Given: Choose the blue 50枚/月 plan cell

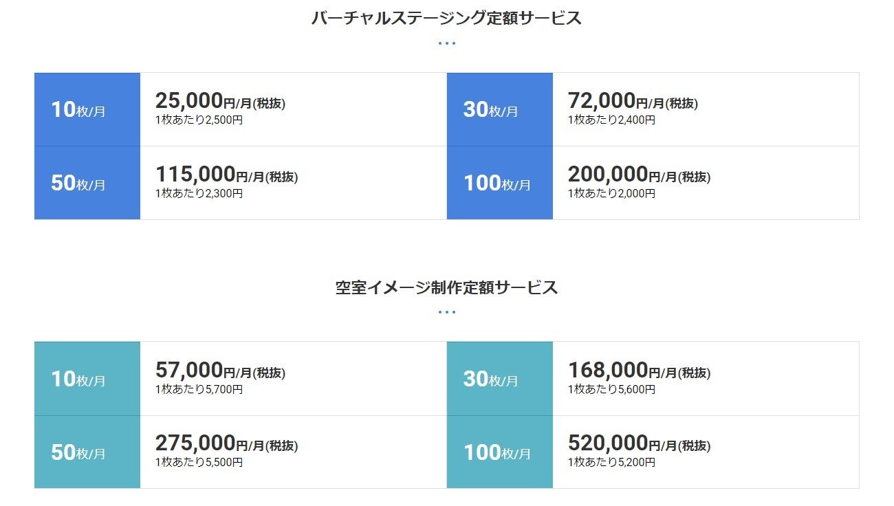Looking at the screenshot, I should click(87, 183).
